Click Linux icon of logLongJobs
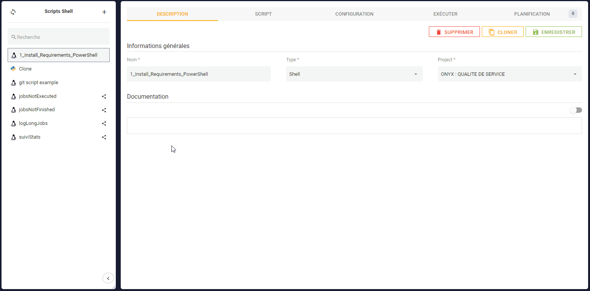This screenshot has height=291, width=590. 13,123
